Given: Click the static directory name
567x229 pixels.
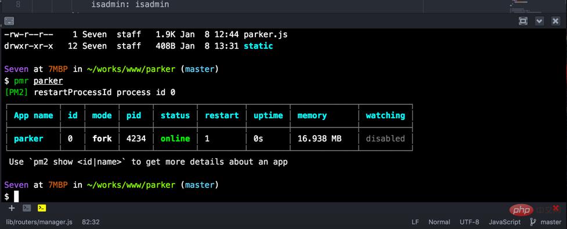Looking at the screenshot, I should pyautogui.click(x=258, y=46).
